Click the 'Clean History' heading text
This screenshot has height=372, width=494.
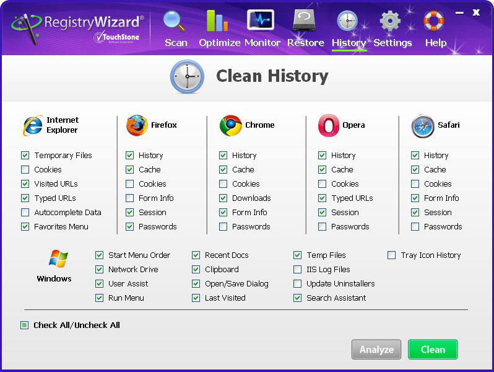tap(272, 76)
